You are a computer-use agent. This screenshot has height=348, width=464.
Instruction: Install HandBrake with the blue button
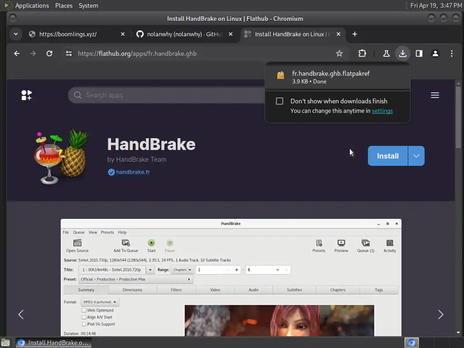[388, 156]
